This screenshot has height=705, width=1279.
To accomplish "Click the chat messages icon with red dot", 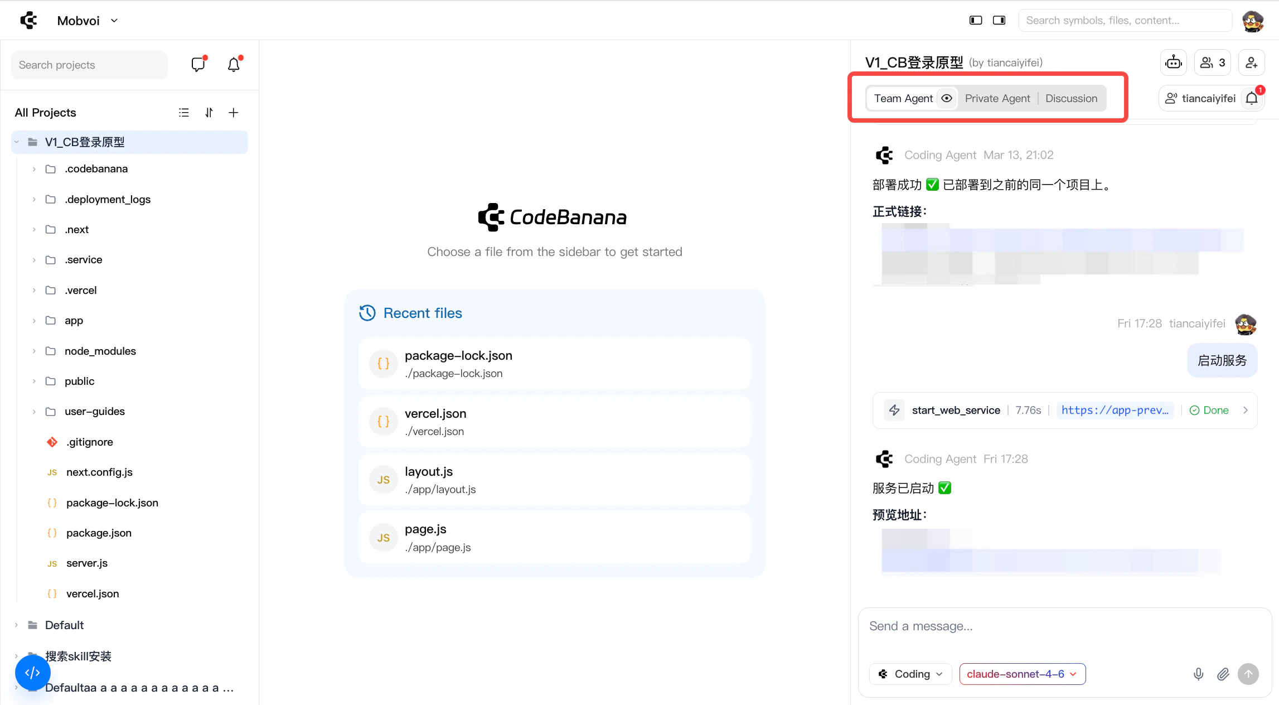I will [198, 65].
